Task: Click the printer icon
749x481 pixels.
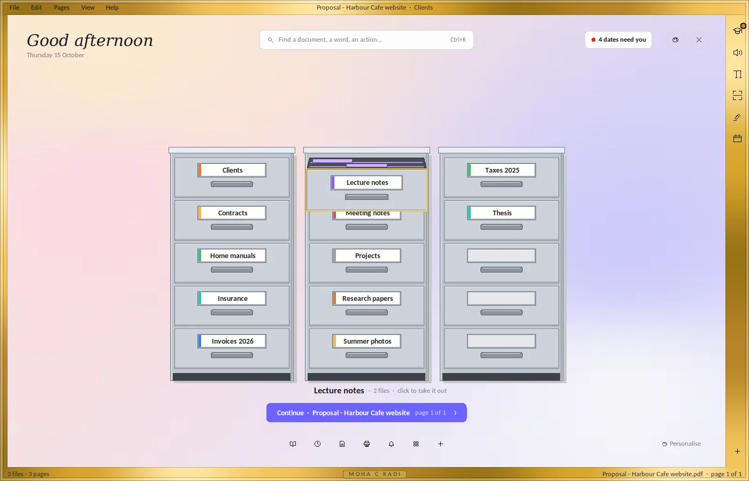Action: click(x=366, y=444)
